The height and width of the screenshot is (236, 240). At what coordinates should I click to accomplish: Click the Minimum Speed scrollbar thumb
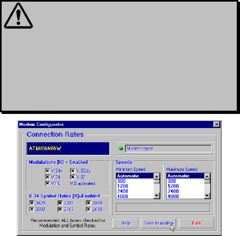pos(157,181)
